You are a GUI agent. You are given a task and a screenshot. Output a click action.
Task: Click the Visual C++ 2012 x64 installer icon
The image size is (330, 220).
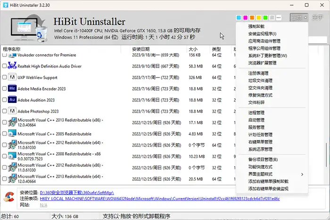click(12, 145)
